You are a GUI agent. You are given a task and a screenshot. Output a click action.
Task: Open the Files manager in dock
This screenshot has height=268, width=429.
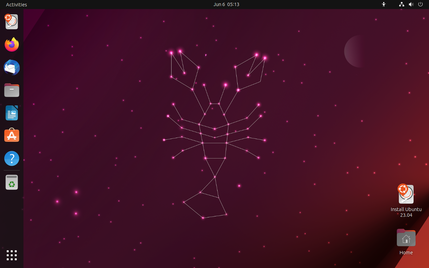[x=11, y=90]
